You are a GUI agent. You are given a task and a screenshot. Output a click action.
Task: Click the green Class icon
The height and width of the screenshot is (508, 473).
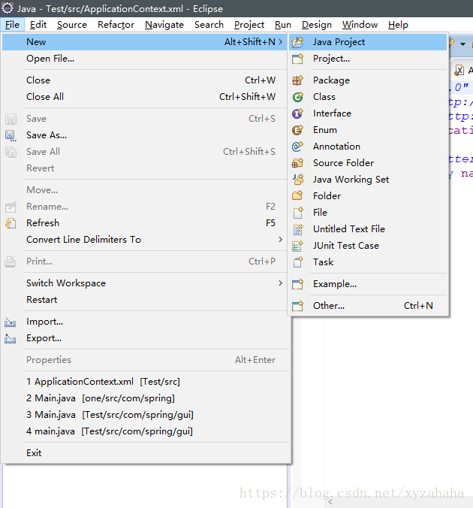(x=297, y=97)
